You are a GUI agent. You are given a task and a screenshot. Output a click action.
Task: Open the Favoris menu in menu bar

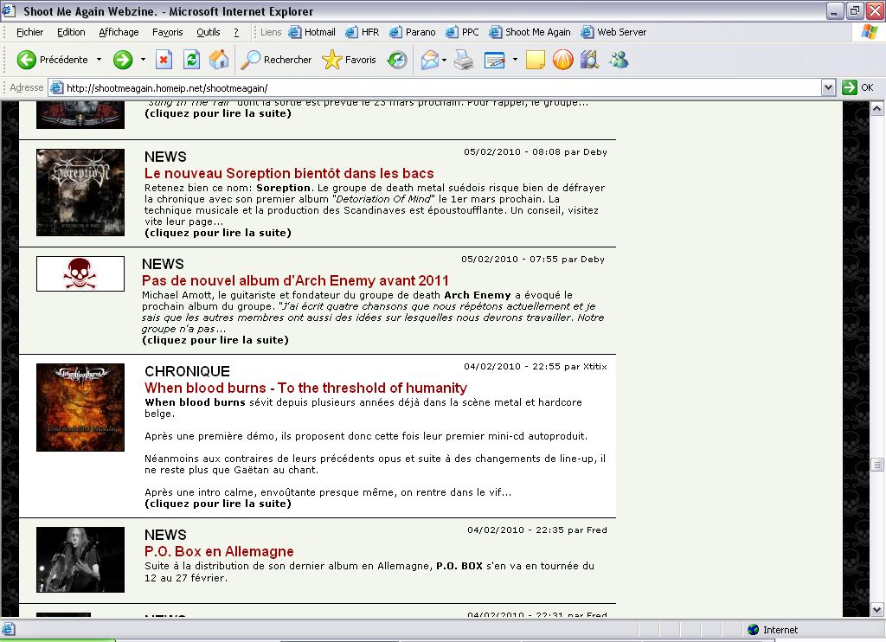(x=168, y=32)
